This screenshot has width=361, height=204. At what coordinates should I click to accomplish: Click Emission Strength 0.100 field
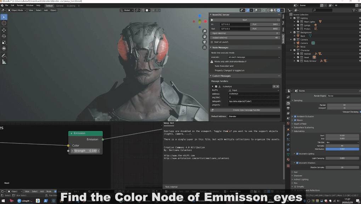click(x=85, y=151)
